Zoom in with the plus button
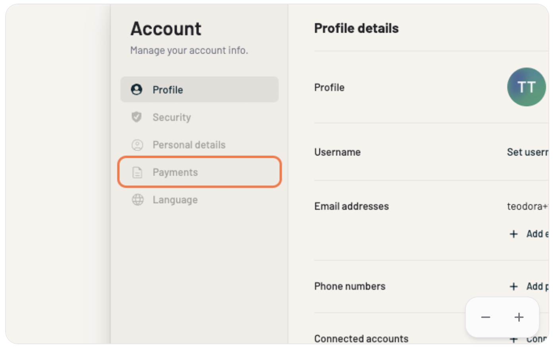Screen dimensions: 556x349 click(x=519, y=317)
